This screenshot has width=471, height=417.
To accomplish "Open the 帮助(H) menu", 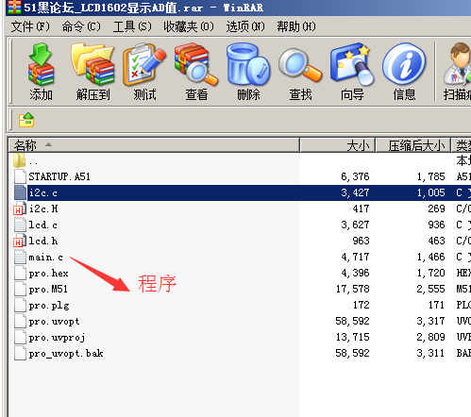I will point(296,26).
